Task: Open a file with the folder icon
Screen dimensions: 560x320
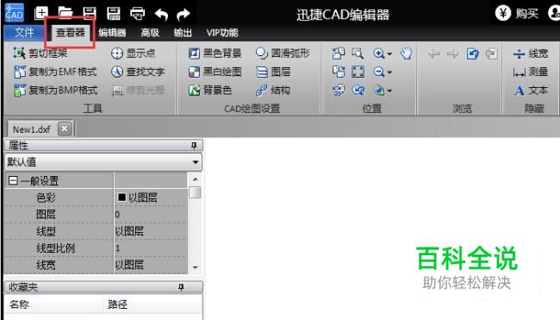Action: coord(65,13)
